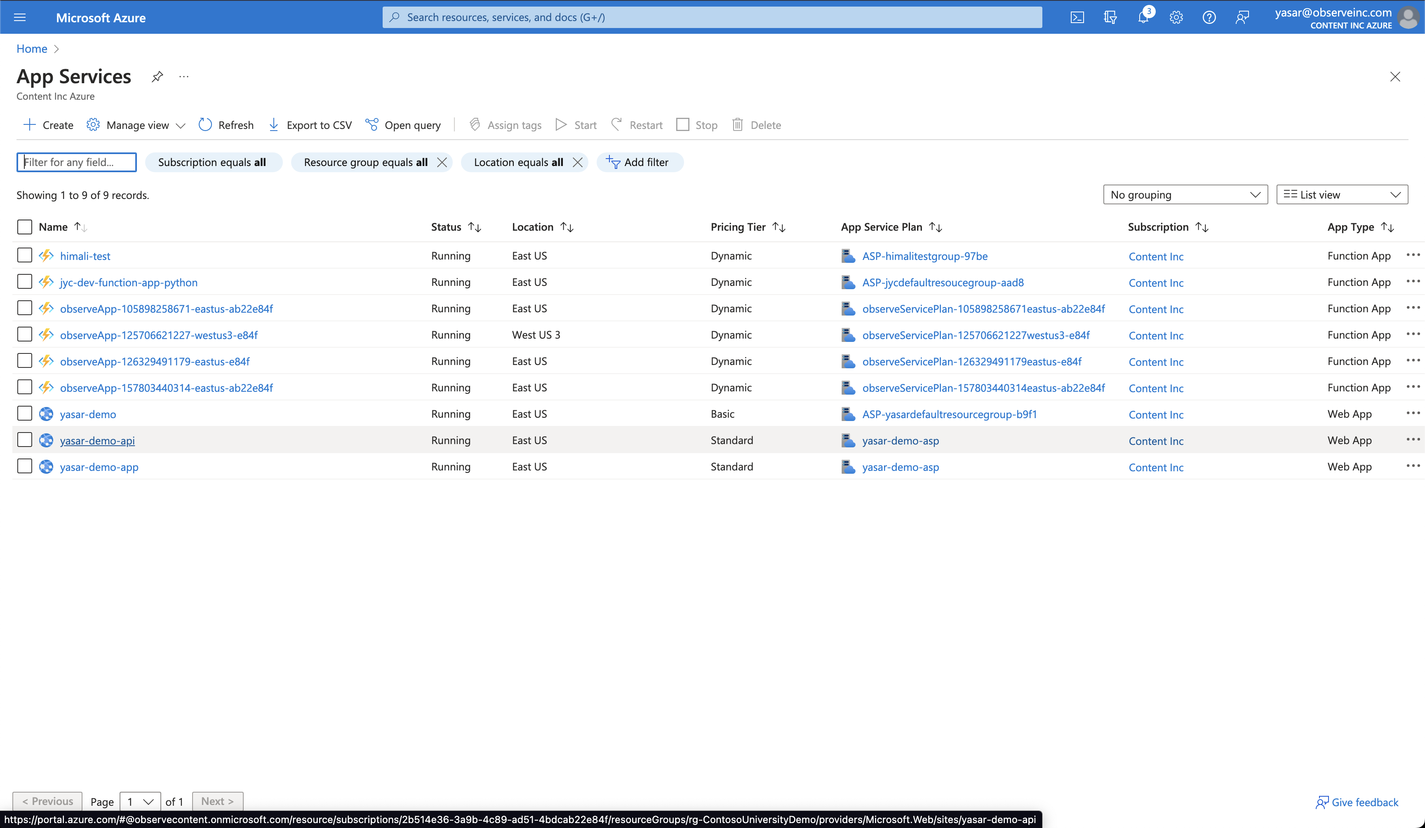Open the yasar-demo-app link
This screenshot has height=828, width=1425.
[99, 467]
